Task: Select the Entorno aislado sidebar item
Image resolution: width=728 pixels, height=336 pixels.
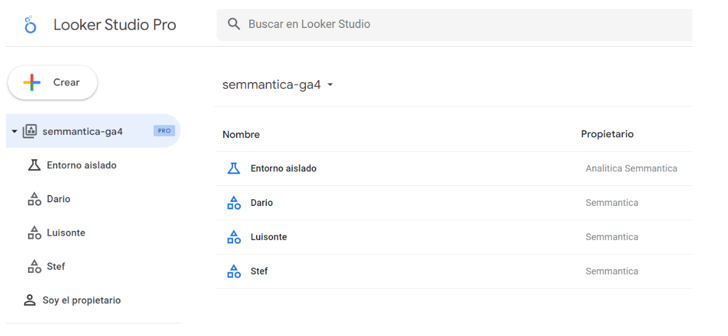Action: (x=81, y=165)
